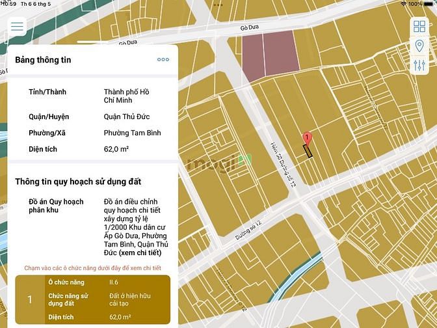Tap the Wi-Fi icon in status bar
This screenshot has width=437, height=328.
tap(403, 4)
